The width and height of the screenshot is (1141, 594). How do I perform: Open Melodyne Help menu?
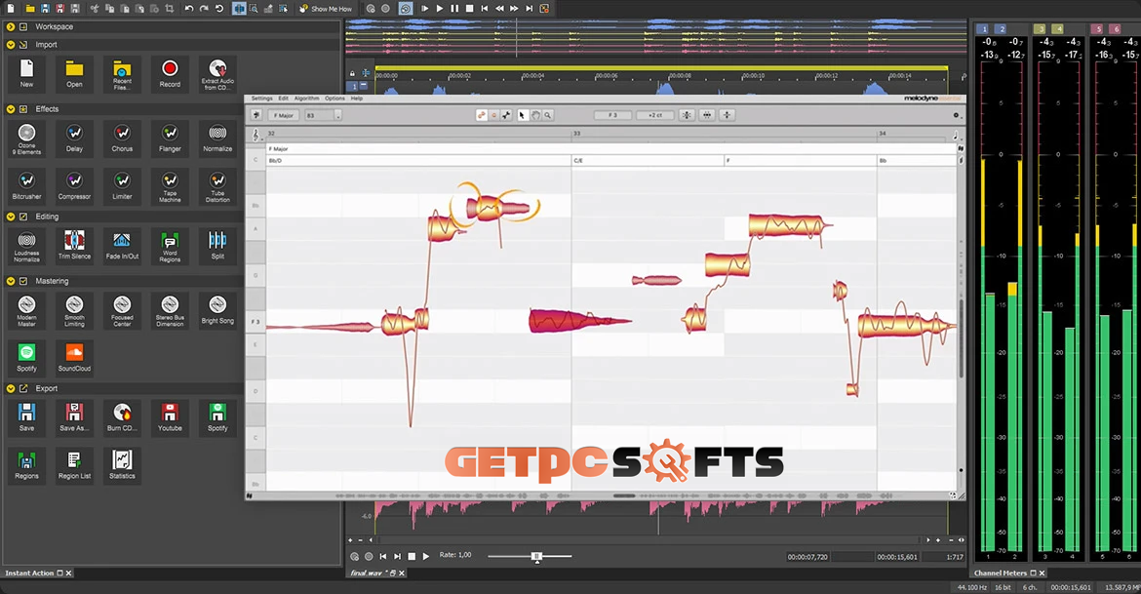[x=357, y=99]
